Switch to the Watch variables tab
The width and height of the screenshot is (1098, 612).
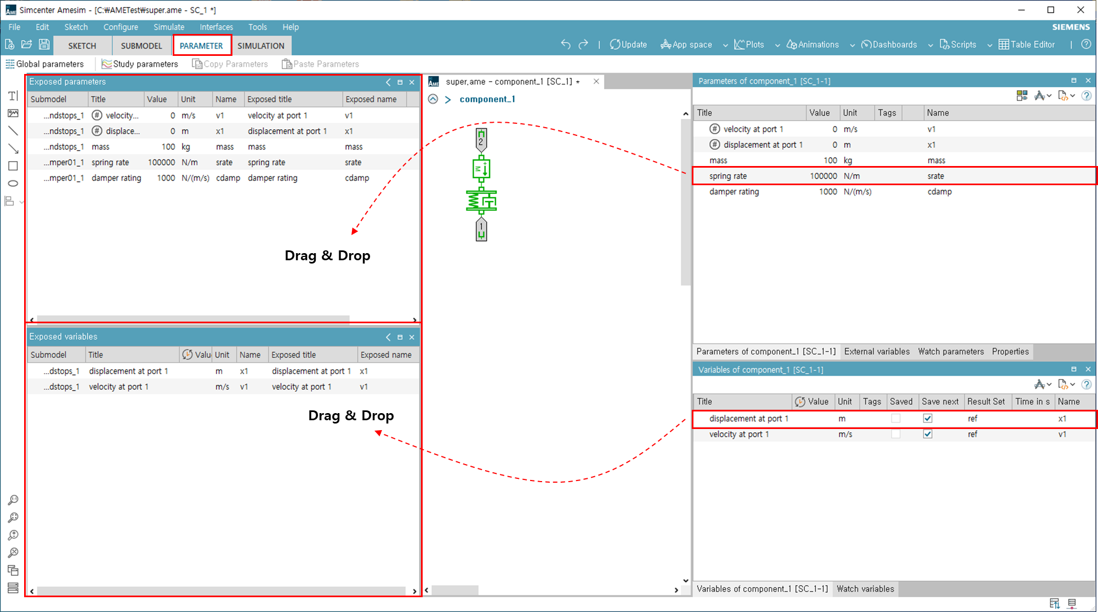[x=865, y=589]
